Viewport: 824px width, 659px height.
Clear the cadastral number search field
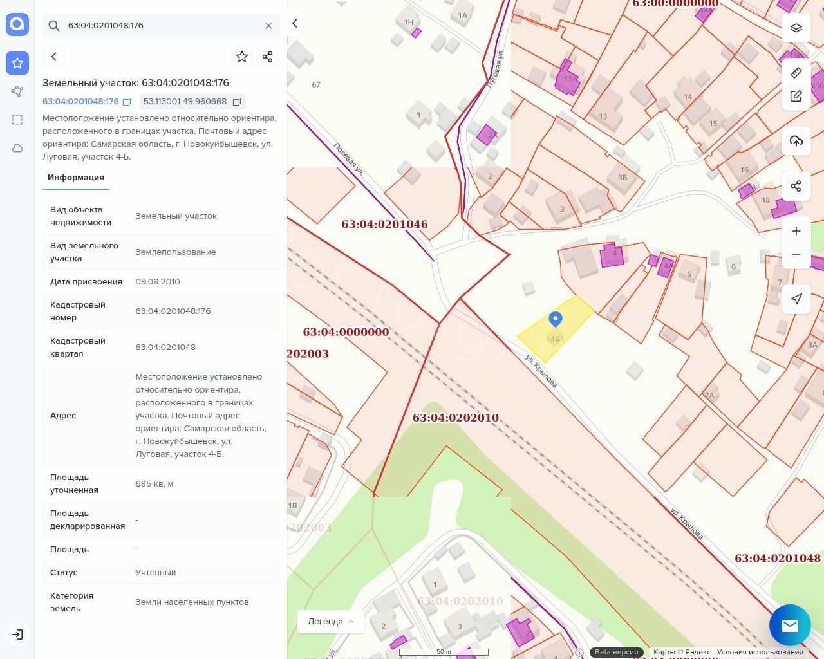(268, 26)
